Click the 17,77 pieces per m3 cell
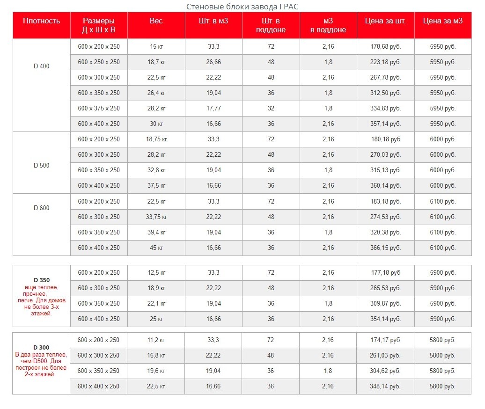The height and width of the screenshot is (409, 485). (x=213, y=108)
